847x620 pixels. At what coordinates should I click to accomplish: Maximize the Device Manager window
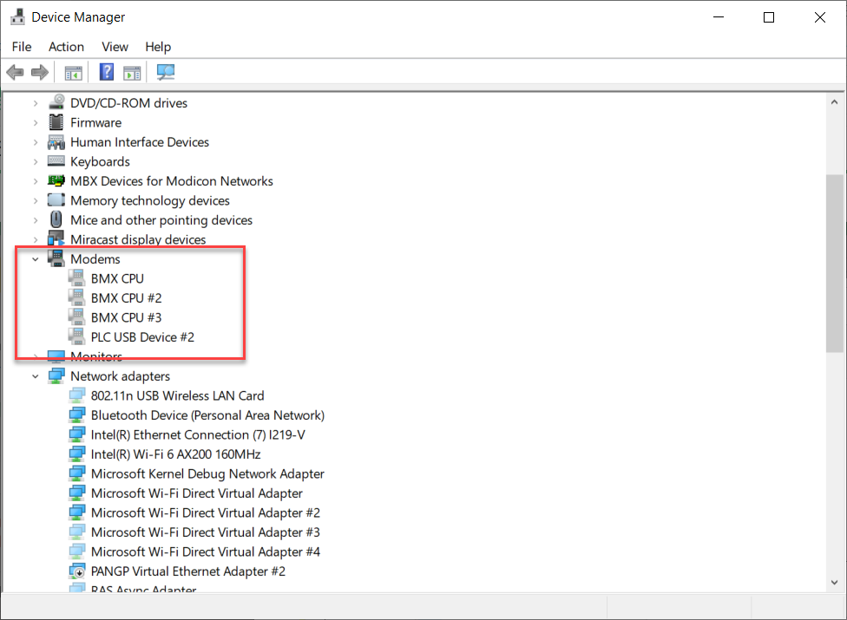pyautogui.click(x=769, y=17)
